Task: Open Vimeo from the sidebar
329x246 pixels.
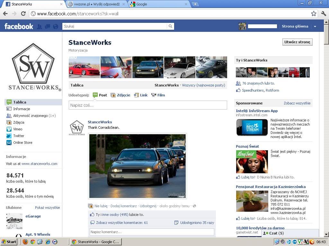Action: click(18, 129)
